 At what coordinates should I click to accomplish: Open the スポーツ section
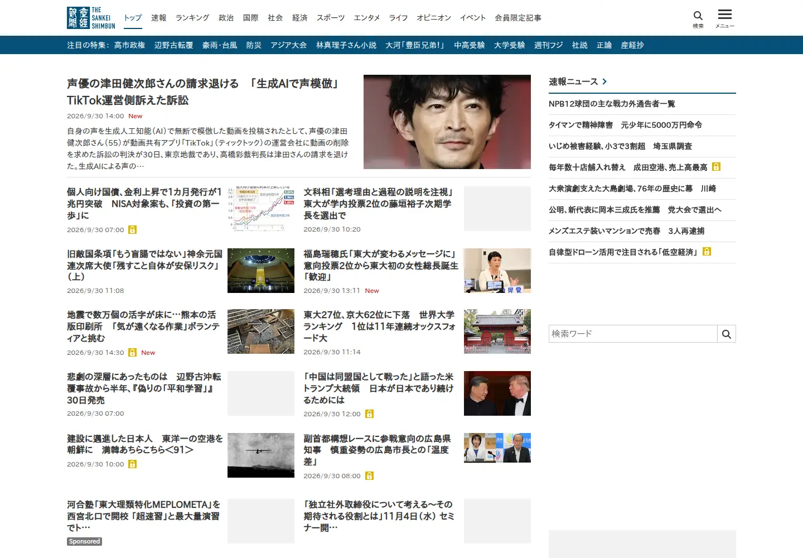(x=331, y=18)
